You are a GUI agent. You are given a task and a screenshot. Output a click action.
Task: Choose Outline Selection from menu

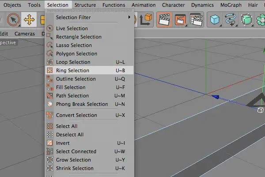coord(90,79)
